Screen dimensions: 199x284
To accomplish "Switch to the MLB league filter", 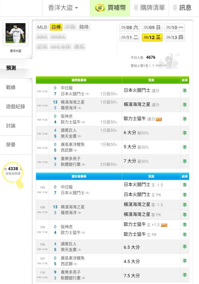I will 42,27.
